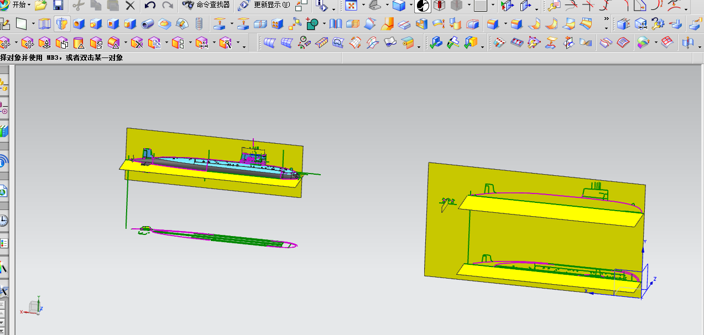Expand the Unite boolean dropdown arrow

click(324, 24)
